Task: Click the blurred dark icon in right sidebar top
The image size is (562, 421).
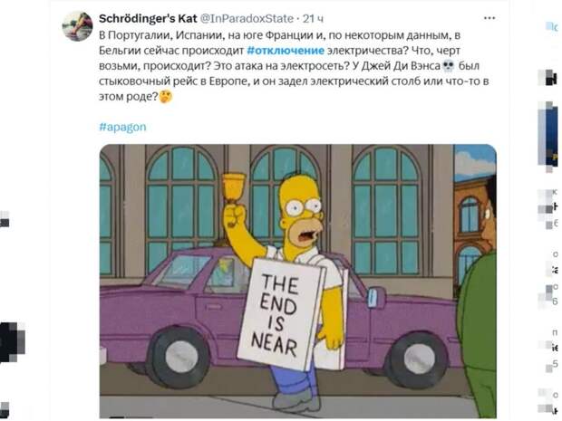Action: coord(548,78)
